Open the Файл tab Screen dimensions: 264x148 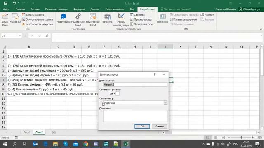(6, 9)
